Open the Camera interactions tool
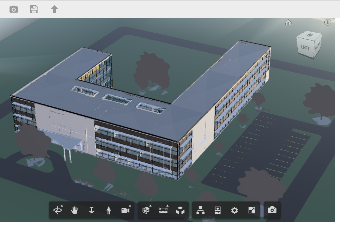The height and width of the screenshot is (228, 340). coord(125,210)
